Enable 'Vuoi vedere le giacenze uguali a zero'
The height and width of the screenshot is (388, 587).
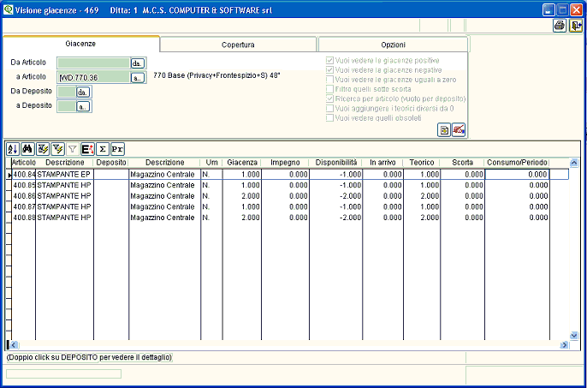tap(329, 80)
